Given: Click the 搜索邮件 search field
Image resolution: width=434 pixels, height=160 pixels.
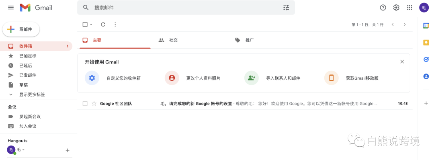Looking at the screenshot, I should point(186,8).
